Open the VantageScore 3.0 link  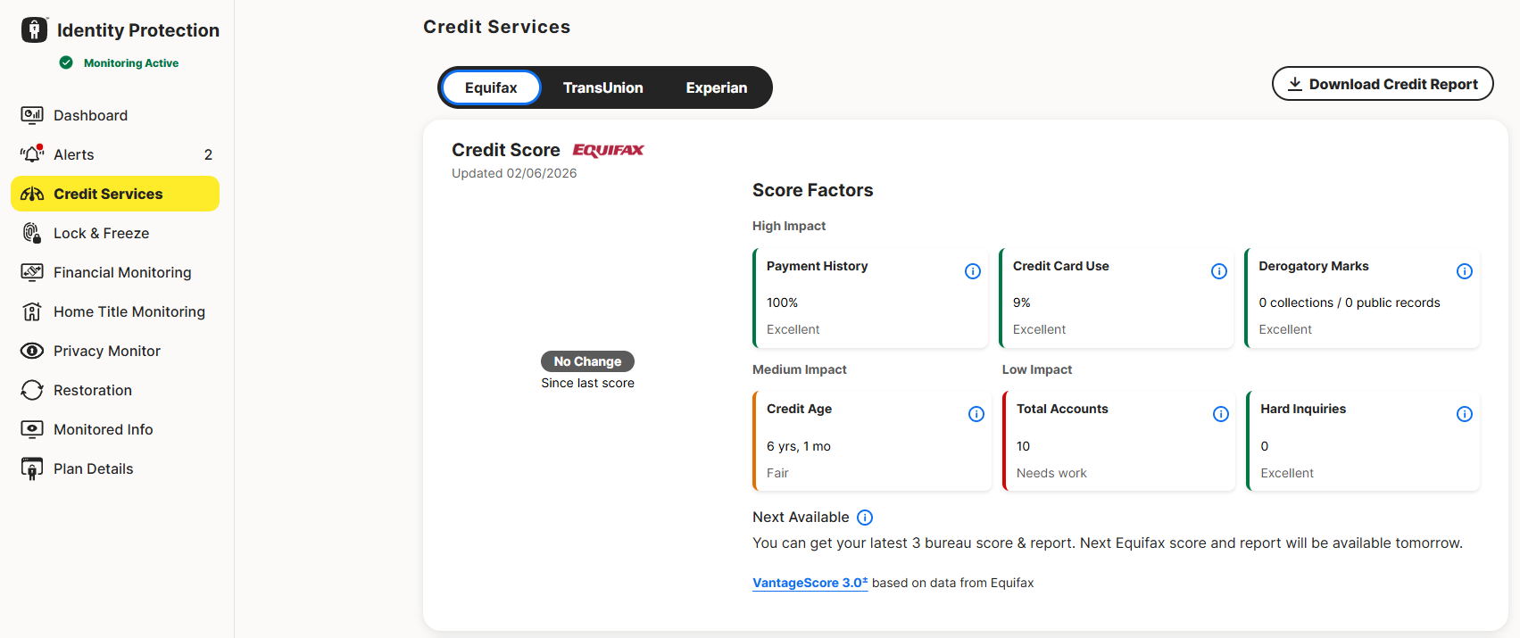pyautogui.click(x=809, y=582)
